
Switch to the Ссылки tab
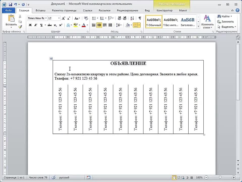coord(87,11)
